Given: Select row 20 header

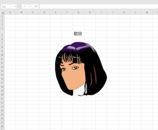Looking at the screenshot, I should click(x=2, y=95).
